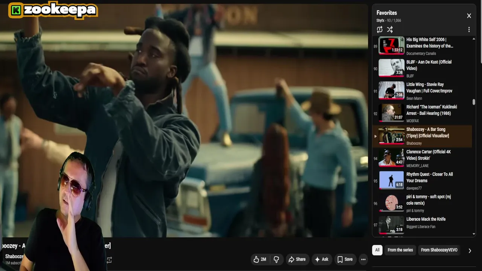The image size is (482, 271).
Task: Open currently playing Shaboozey thumbnail
Action: click(x=391, y=135)
